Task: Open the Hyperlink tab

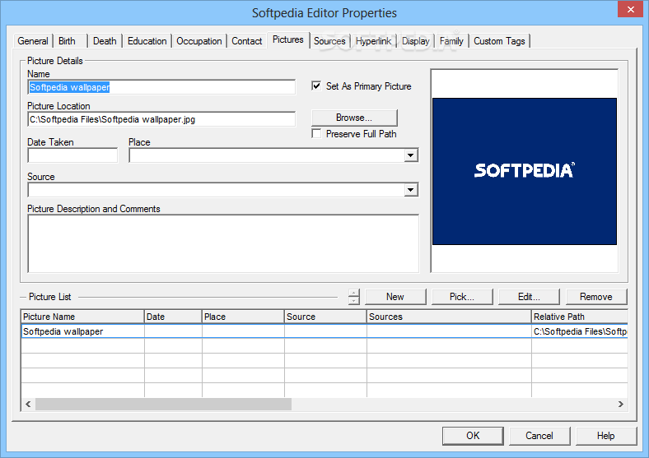Action: (x=373, y=41)
